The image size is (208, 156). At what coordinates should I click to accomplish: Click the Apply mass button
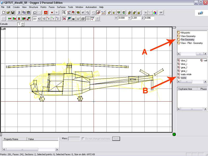116,139
